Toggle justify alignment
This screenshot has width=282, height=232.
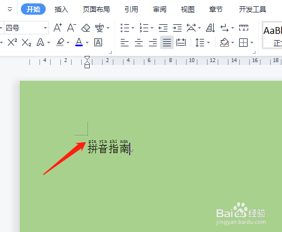click(167, 42)
